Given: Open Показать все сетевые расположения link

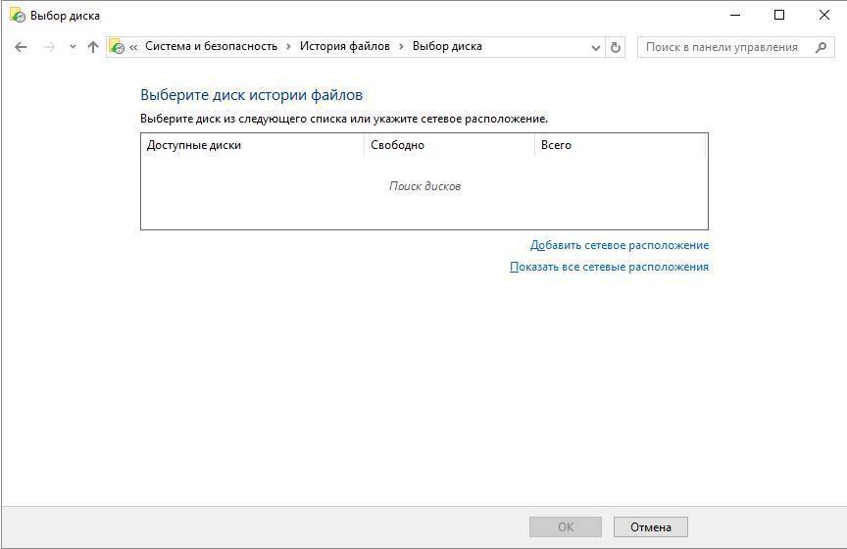Looking at the screenshot, I should point(609,267).
